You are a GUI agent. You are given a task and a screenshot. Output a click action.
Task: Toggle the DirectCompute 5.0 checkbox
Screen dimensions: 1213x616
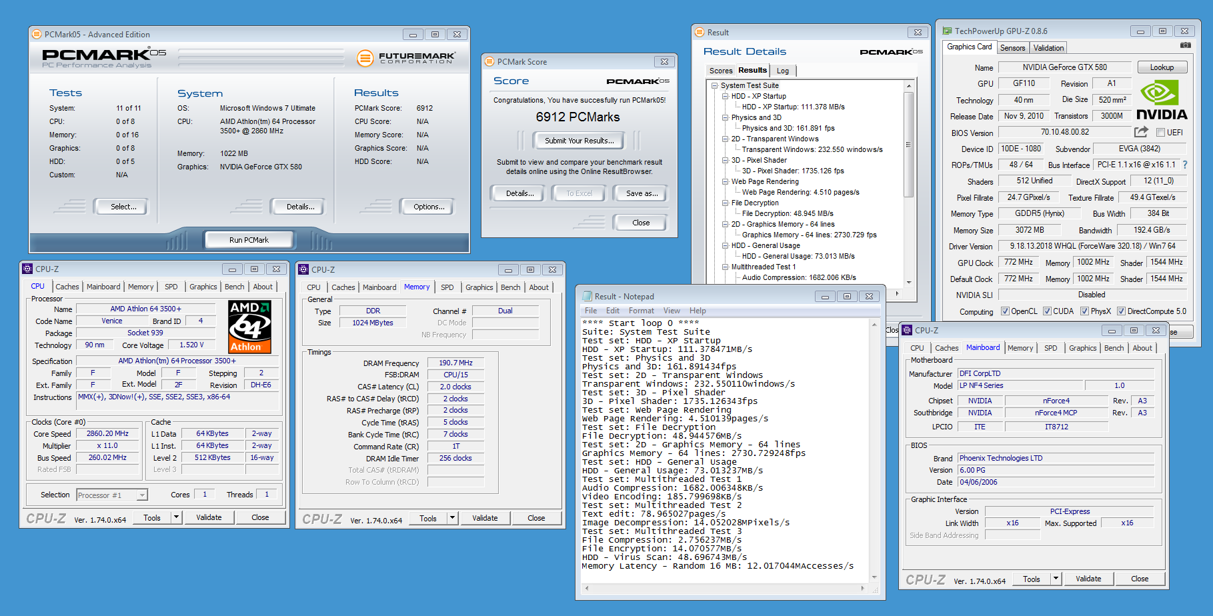pos(1122,311)
